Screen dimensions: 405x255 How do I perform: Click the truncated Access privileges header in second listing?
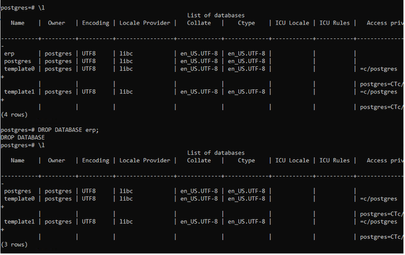pos(385,161)
